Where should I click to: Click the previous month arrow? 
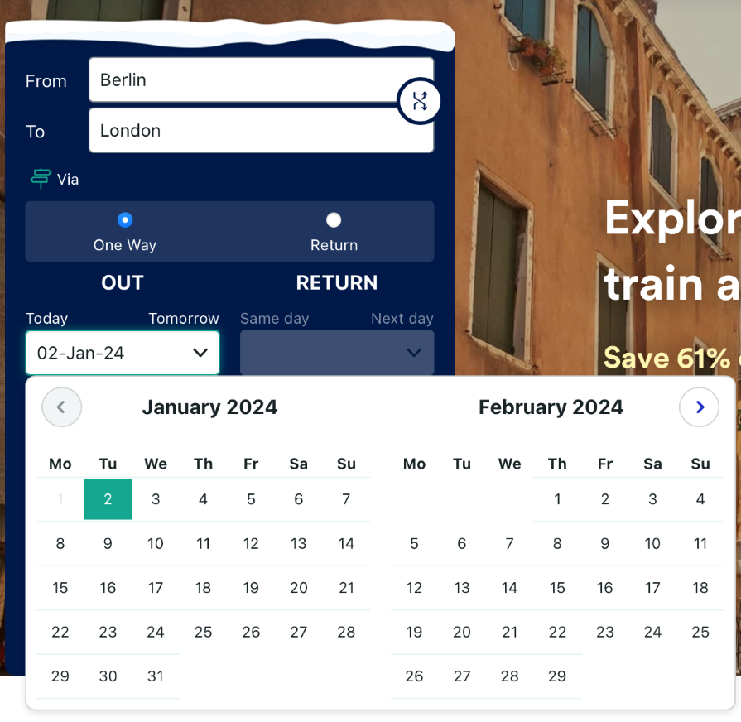(x=61, y=407)
